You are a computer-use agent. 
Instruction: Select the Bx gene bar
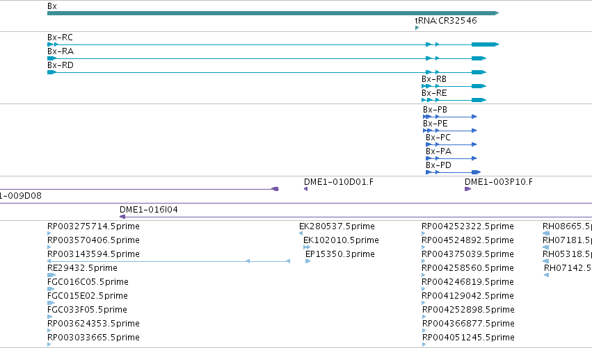(x=273, y=13)
